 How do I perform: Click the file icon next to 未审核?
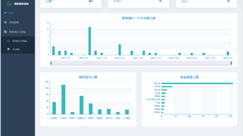tap(9, 49)
